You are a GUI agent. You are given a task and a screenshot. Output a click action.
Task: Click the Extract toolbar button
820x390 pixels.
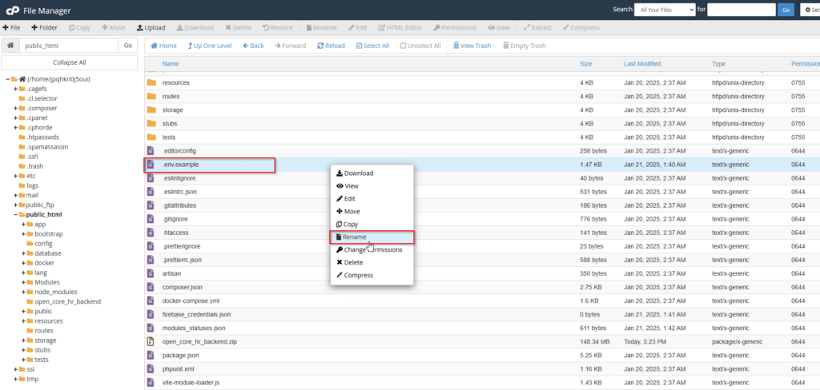(x=537, y=28)
